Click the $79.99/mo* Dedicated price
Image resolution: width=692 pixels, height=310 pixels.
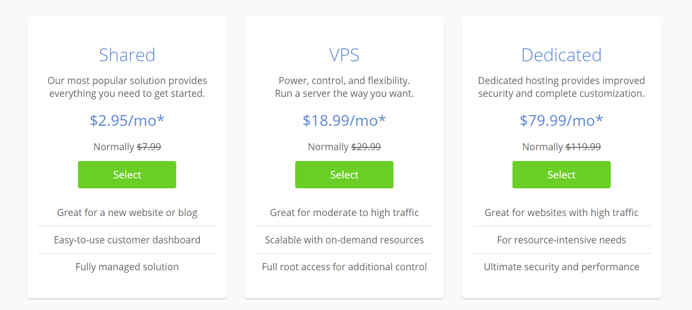click(x=561, y=120)
